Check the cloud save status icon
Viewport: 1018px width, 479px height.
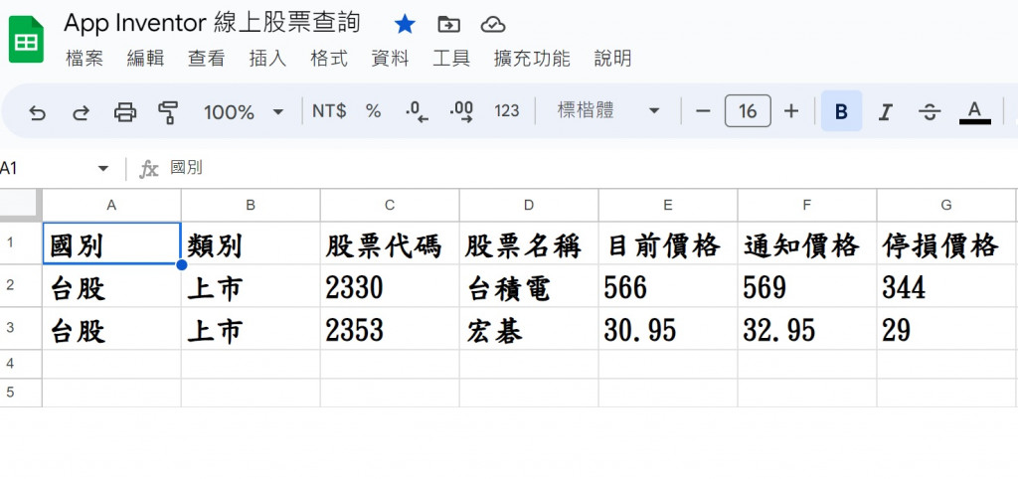pyautogui.click(x=493, y=25)
